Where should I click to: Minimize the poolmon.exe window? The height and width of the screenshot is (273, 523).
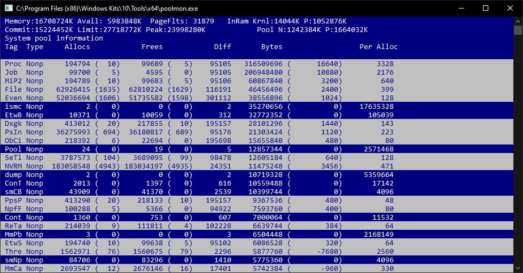462,8
